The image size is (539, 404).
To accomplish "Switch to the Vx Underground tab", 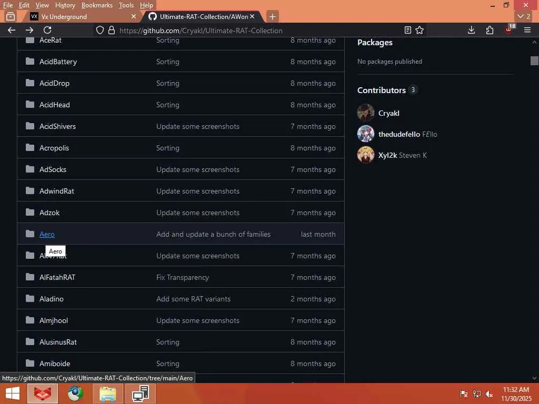I will [x=79, y=16].
